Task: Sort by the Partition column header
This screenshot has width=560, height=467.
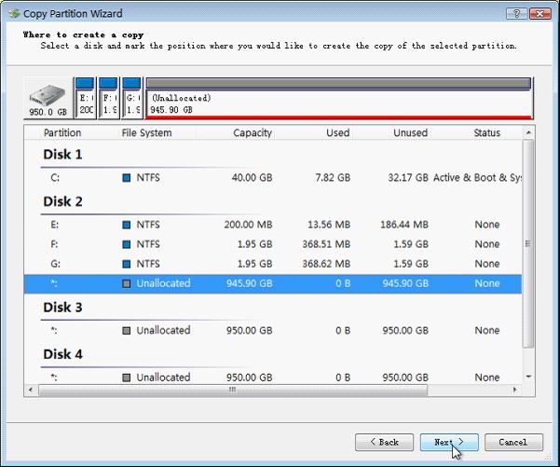Action: pyautogui.click(x=62, y=133)
